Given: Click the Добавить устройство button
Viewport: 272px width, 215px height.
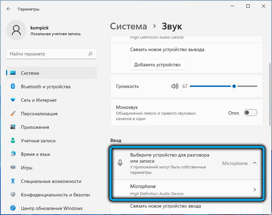Looking at the screenshot, I should coord(157,65).
